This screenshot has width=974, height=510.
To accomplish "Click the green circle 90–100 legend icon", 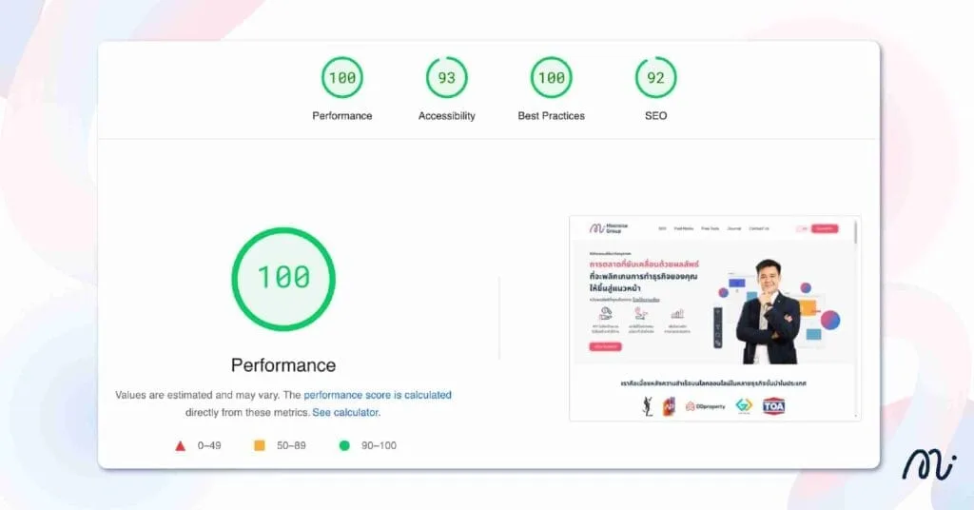I will 344,445.
